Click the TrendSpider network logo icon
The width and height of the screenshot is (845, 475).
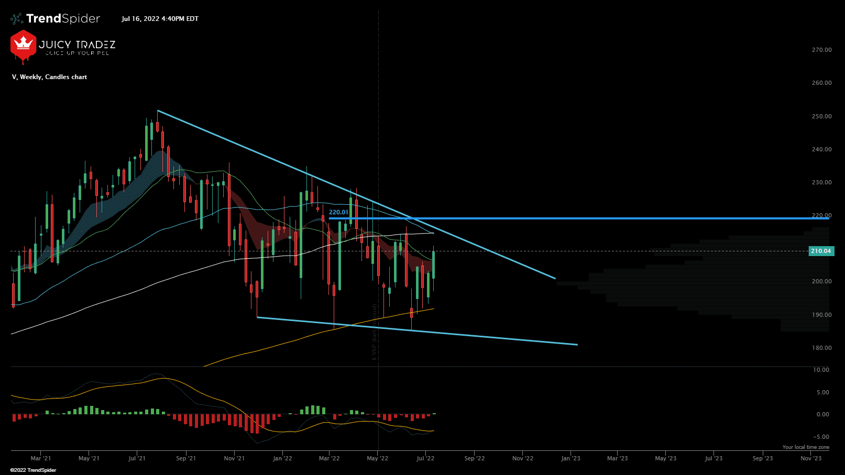click(16, 18)
